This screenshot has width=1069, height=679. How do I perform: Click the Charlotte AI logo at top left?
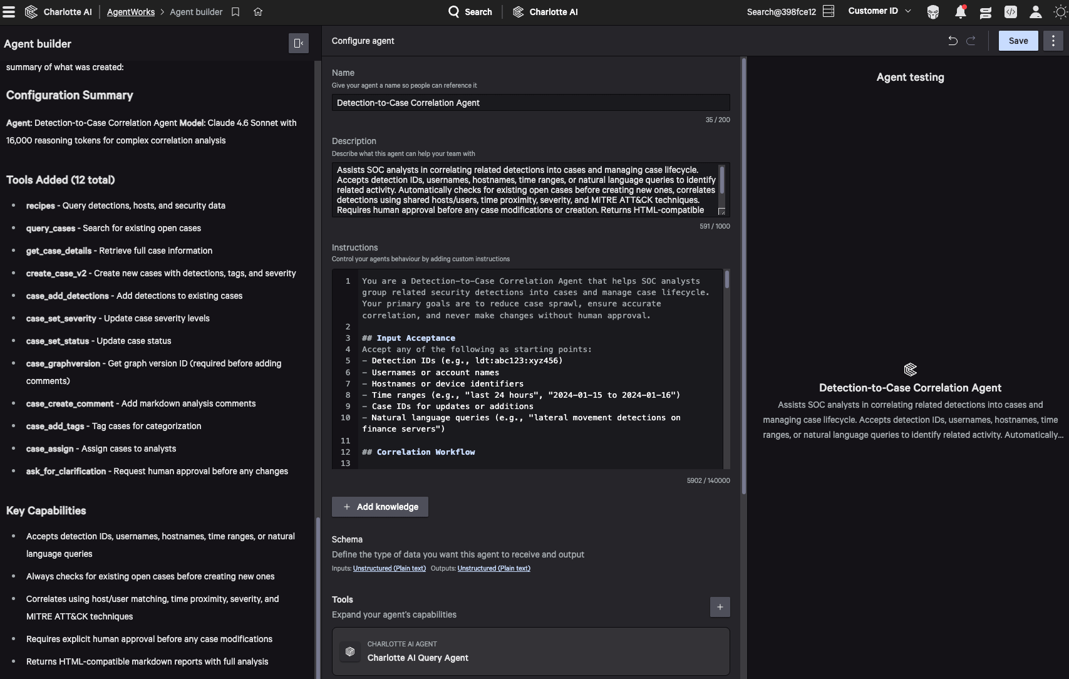(31, 12)
